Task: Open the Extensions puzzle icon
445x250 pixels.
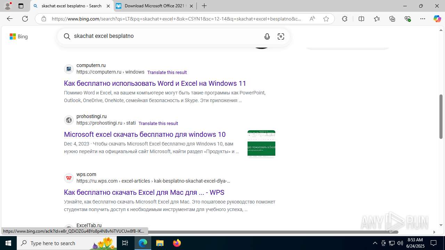Action: pos(345,19)
